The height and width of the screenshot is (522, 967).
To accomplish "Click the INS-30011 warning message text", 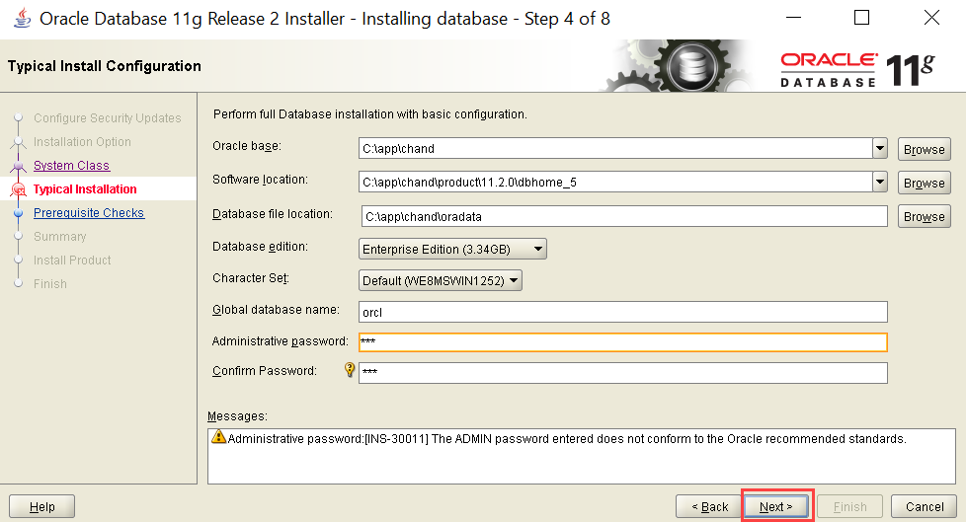I will 567,439.
